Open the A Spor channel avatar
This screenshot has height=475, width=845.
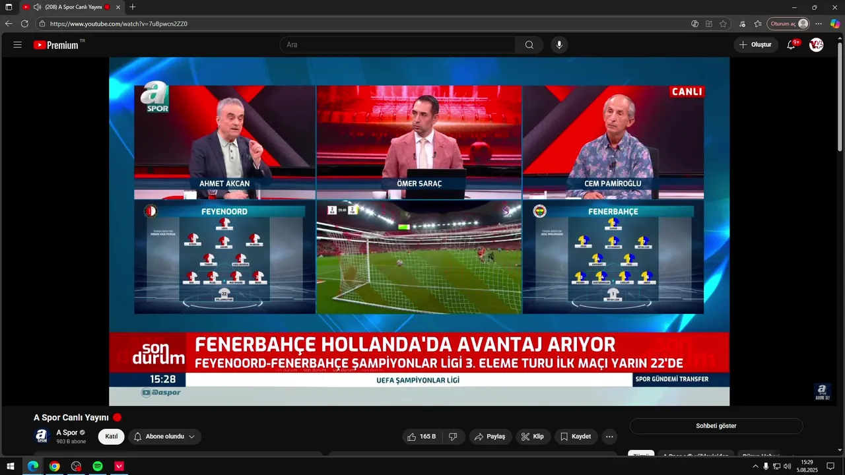(x=42, y=437)
